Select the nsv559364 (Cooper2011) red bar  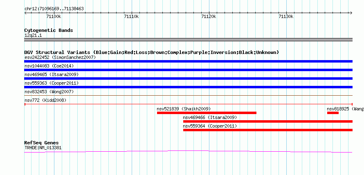(x=268, y=130)
